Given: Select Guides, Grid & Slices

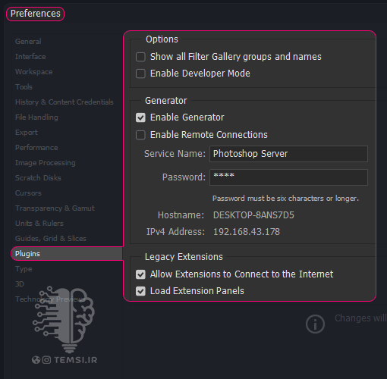Looking at the screenshot, I should tap(51, 239).
